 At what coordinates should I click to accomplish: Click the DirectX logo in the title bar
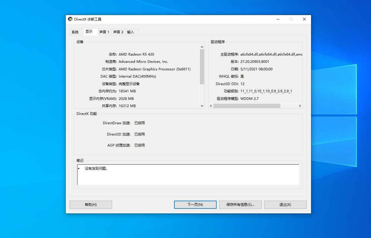pyautogui.click(x=70, y=19)
